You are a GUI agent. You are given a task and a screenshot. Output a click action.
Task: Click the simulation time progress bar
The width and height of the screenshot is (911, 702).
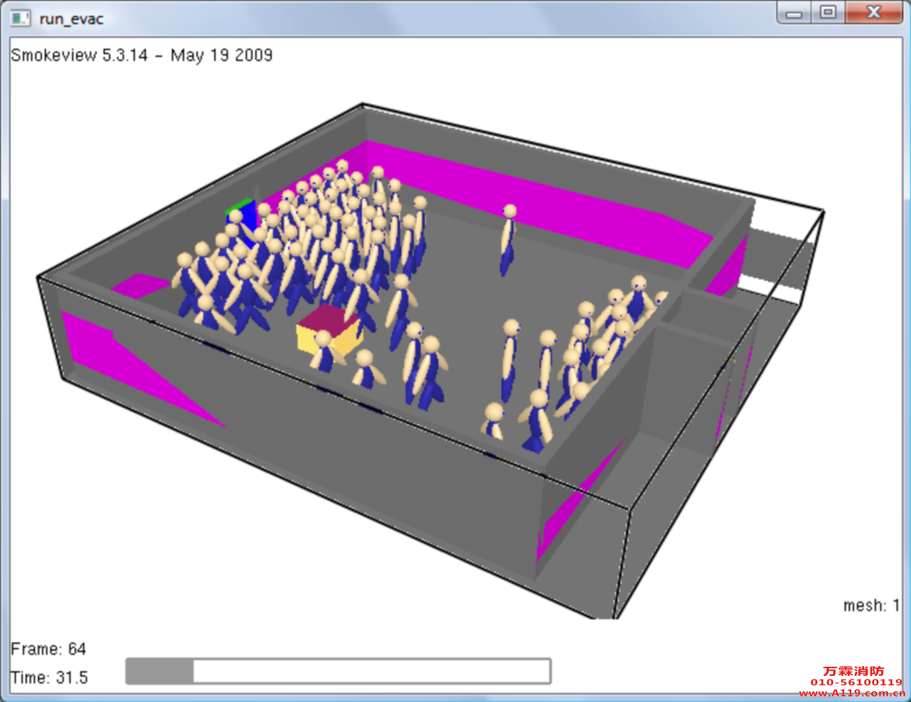(x=338, y=671)
